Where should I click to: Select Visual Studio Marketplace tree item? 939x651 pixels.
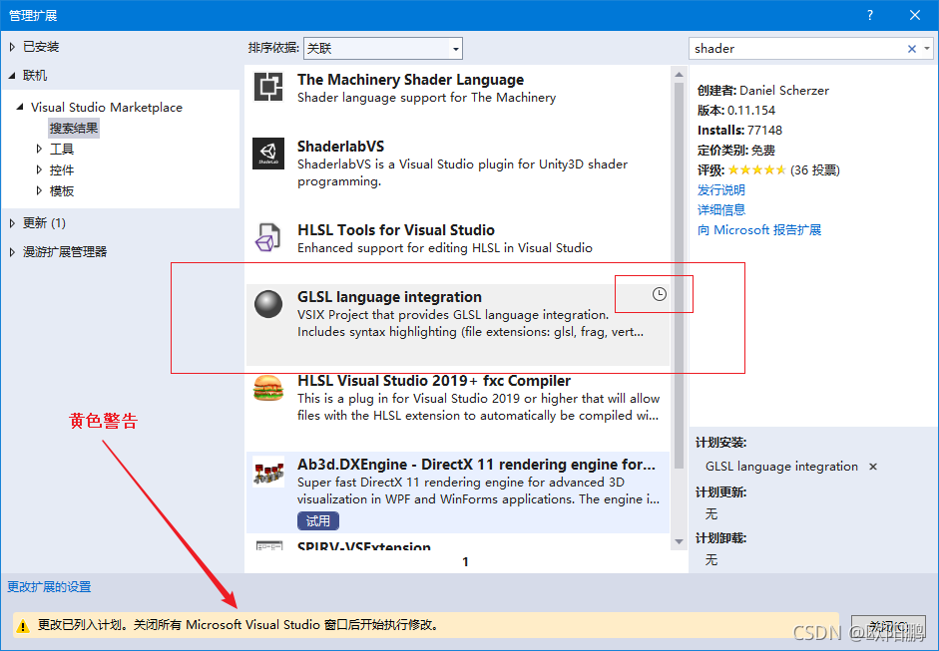(x=107, y=107)
